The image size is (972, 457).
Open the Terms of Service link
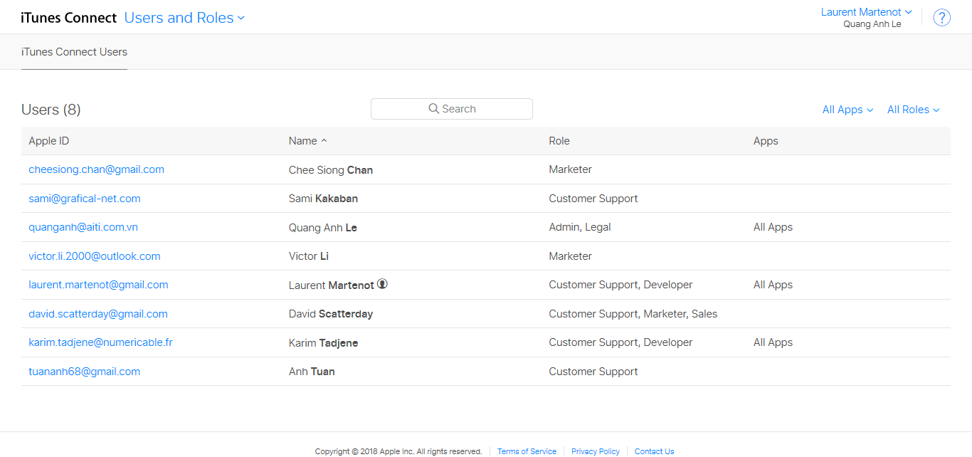click(x=527, y=451)
